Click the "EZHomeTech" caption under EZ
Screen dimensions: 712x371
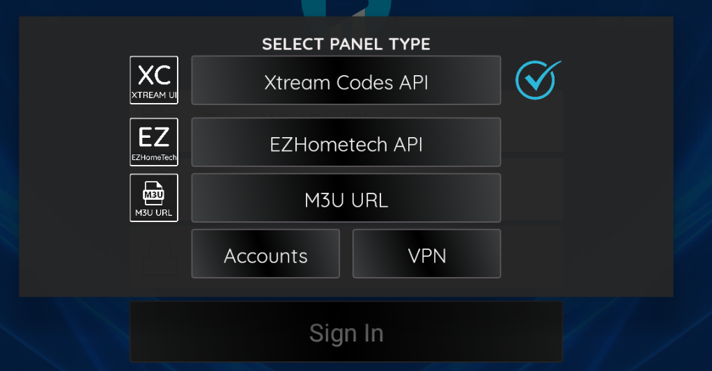coord(154,158)
